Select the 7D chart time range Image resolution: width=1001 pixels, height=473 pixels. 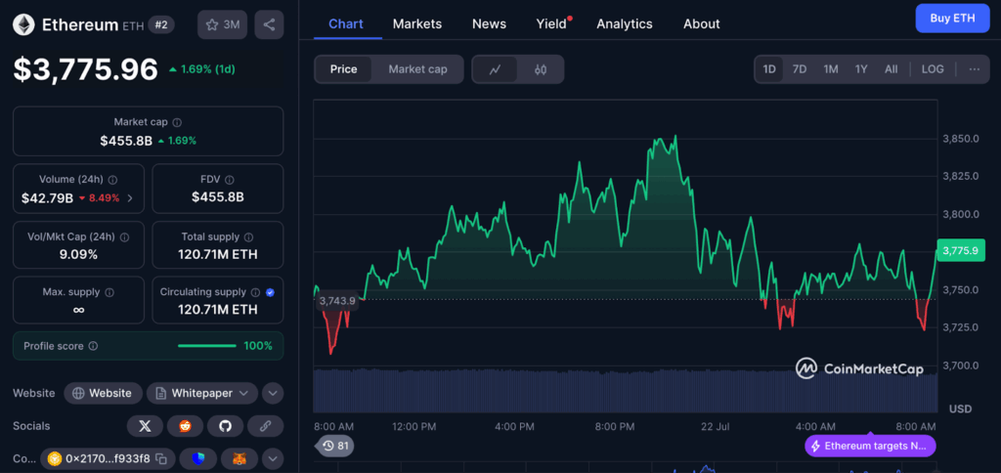(x=799, y=69)
